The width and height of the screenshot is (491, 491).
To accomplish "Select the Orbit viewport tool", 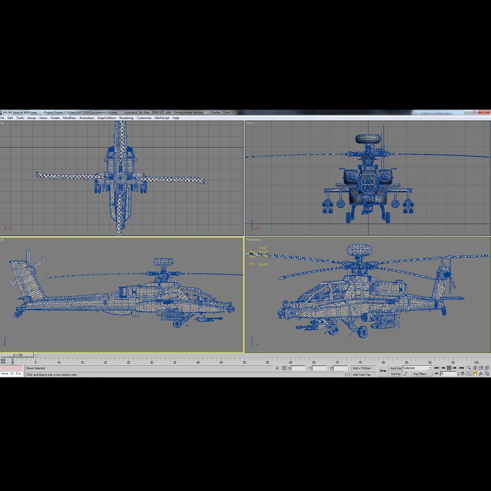I will tap(481, 374).
